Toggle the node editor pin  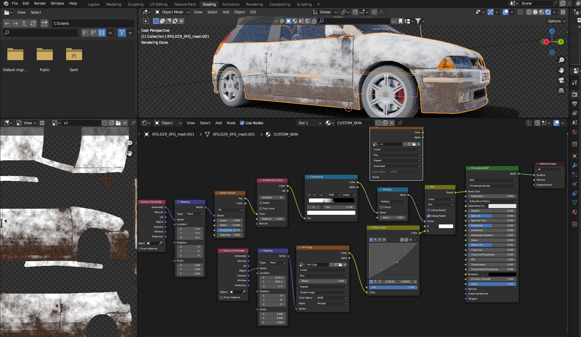pos(400,123)
